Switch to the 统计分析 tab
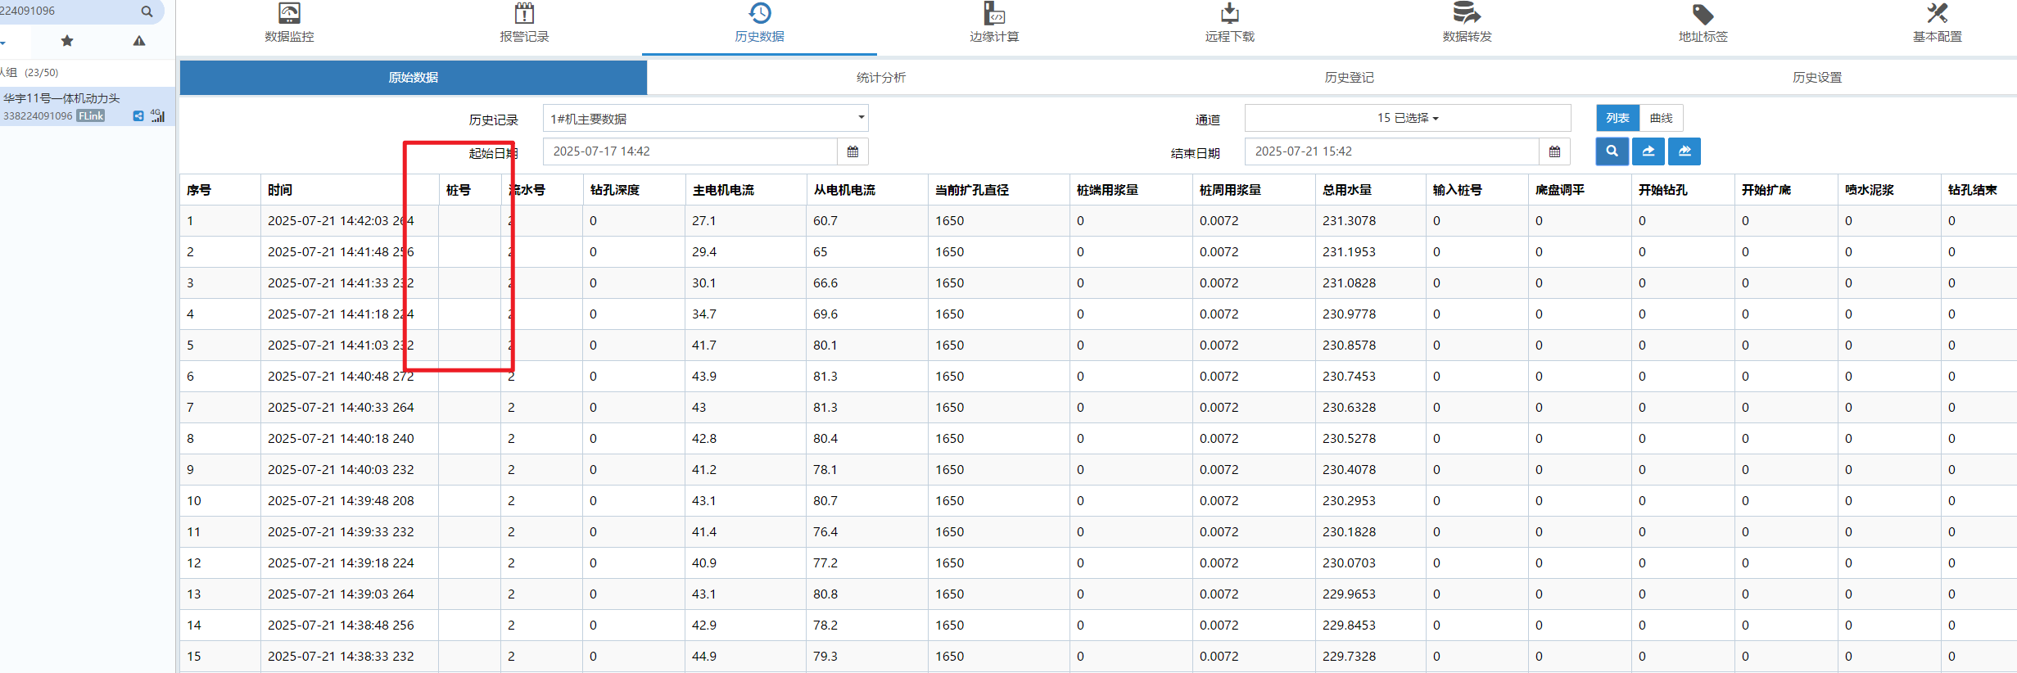This screenshot has width=2017, height=673. 880,78
